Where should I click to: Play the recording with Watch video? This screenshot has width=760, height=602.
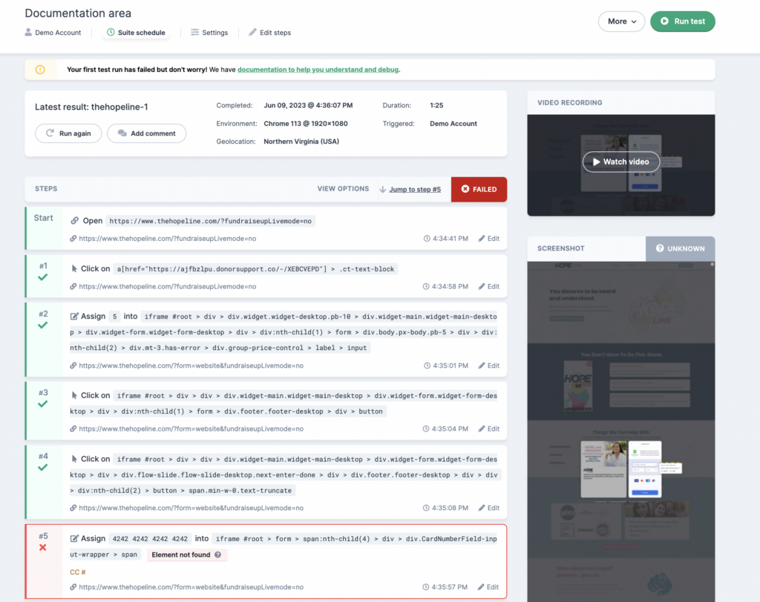pyautogui.click(x=621, y=162)
